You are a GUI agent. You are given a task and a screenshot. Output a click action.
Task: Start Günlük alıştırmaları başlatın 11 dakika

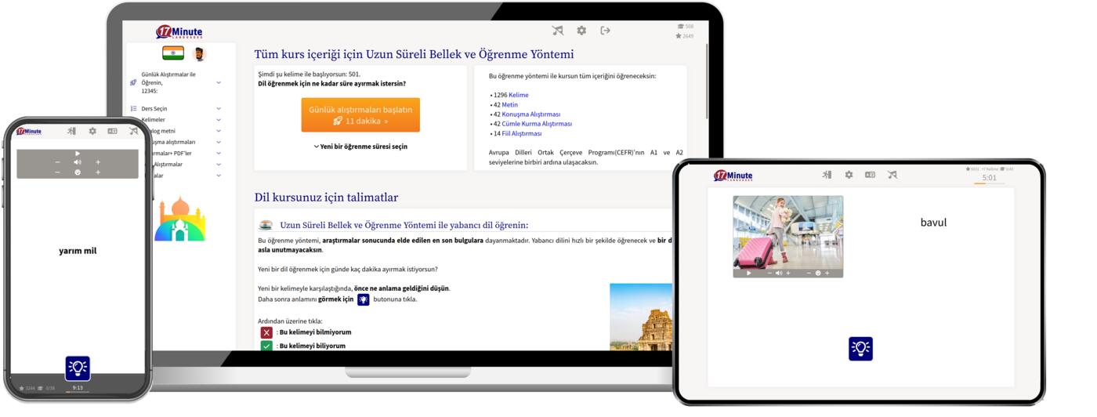(360, 115)
